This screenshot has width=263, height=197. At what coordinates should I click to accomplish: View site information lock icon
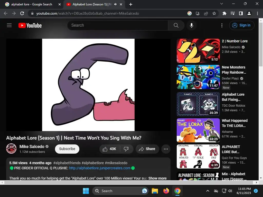32,13
